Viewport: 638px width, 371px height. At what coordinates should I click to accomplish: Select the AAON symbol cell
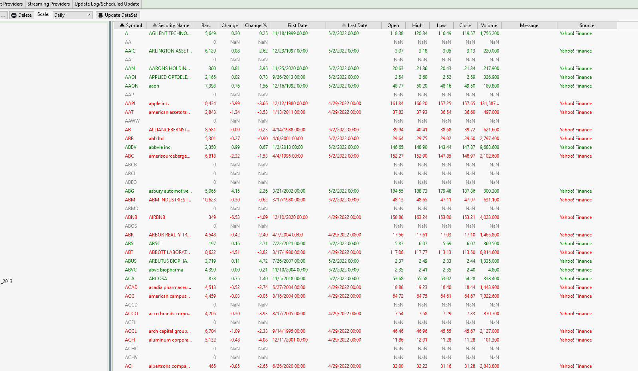(x=132, y=86)
